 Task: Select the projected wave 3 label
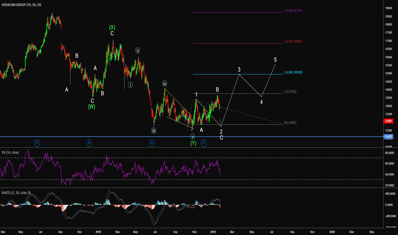click(x=239, y=69)
